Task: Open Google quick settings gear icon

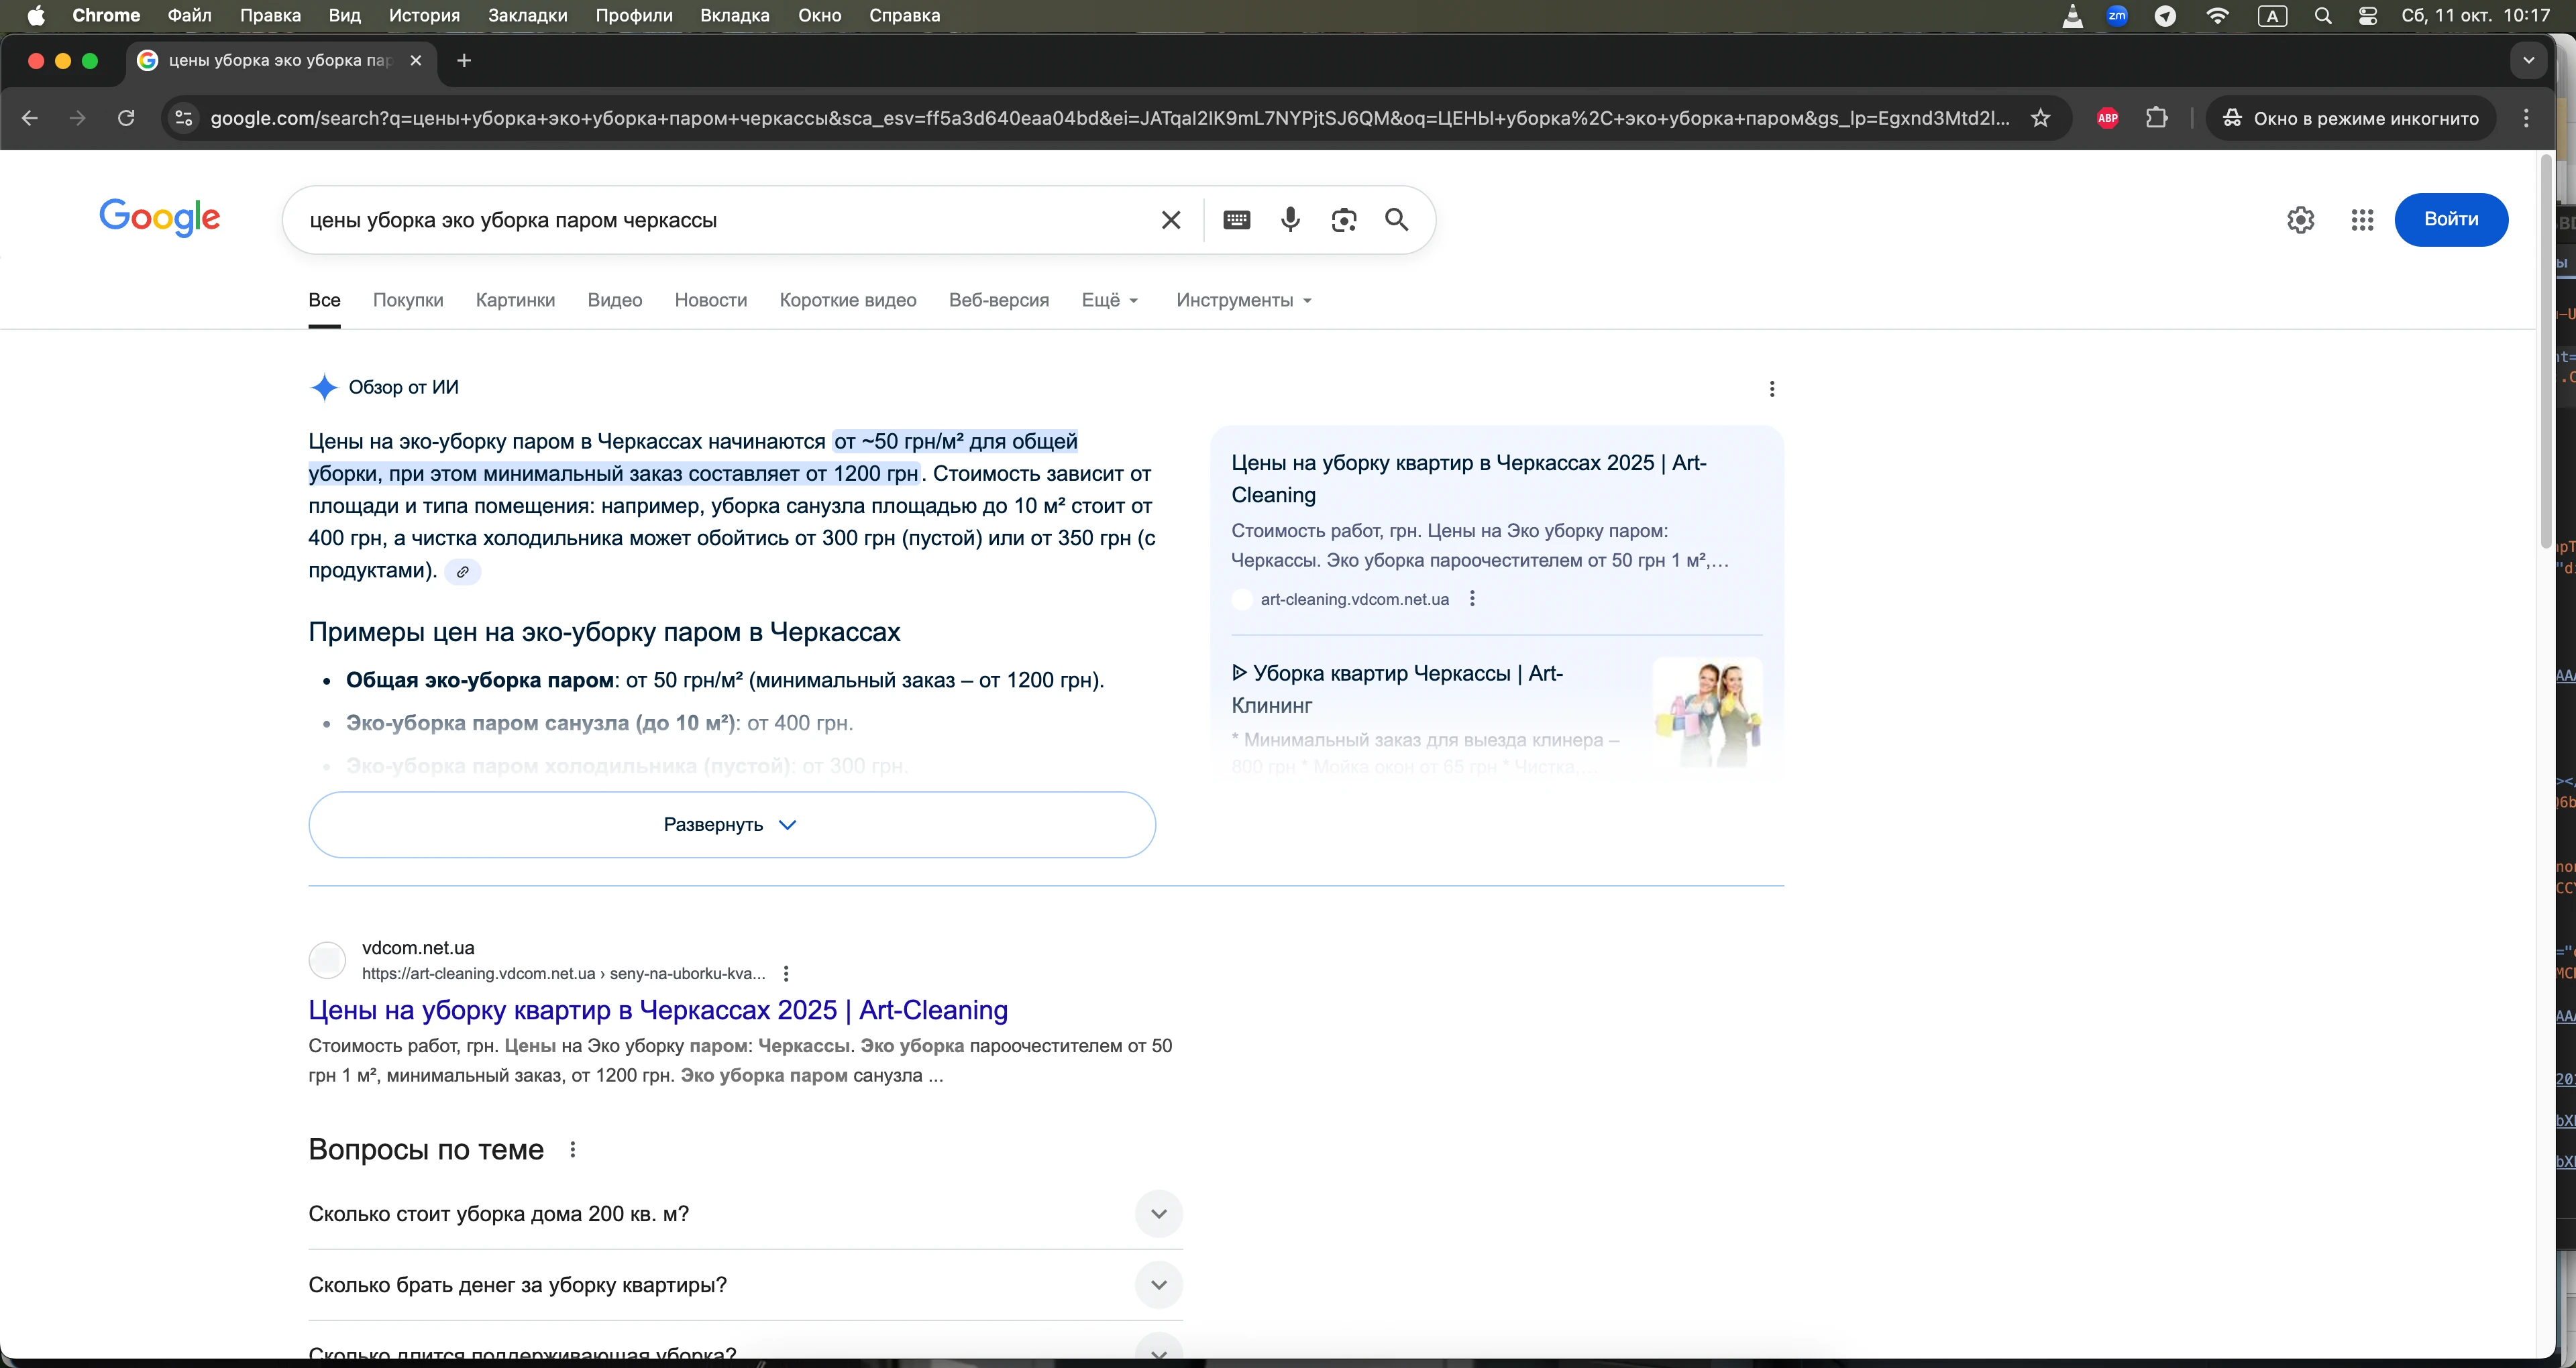Action: 2300,220
